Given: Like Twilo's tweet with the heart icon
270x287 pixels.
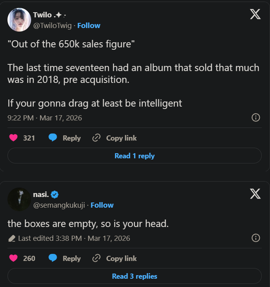Looking at the screenshot, I should click(13, 138).
